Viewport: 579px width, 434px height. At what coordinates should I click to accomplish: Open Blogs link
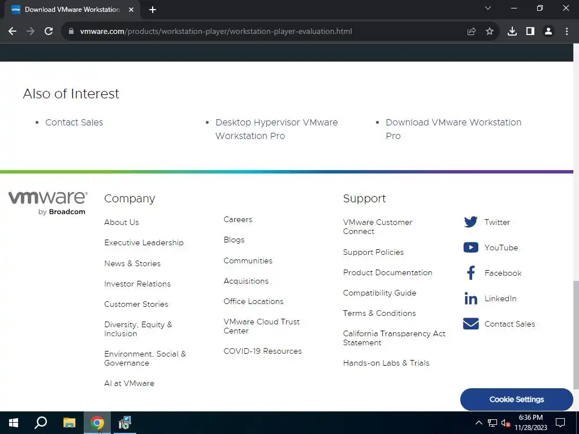click(x=234, y=240)
